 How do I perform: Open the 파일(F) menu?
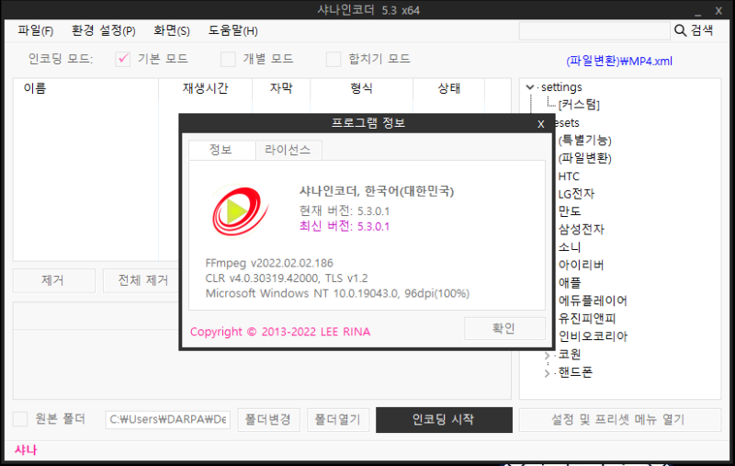35,31
